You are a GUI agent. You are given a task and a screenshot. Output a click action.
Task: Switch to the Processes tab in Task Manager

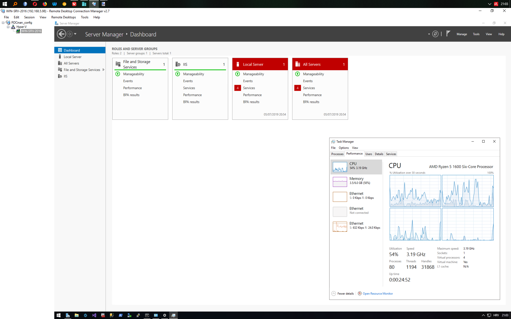[337, 154]
